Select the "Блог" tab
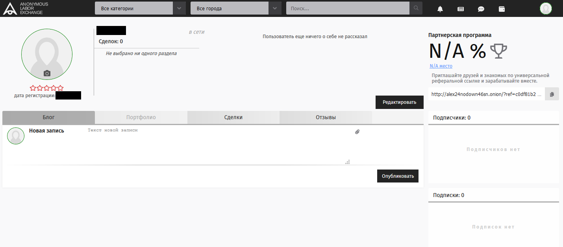 pyautogui.click(x=48, y=117)
